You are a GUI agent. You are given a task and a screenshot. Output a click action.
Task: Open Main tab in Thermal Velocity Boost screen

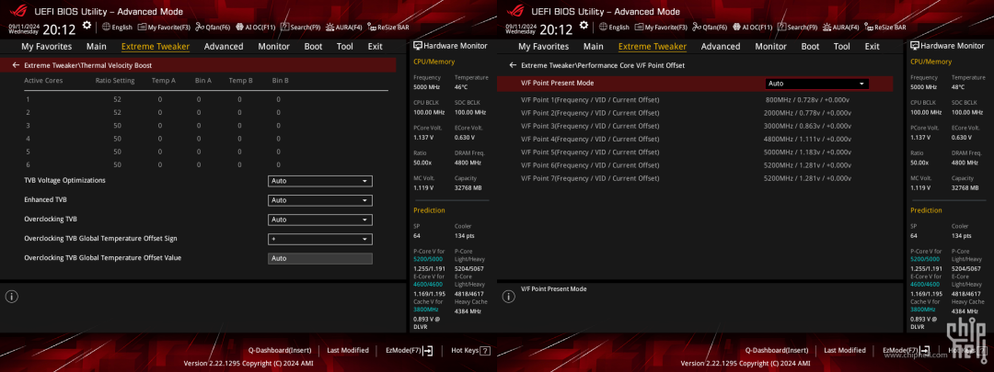pos(97,46)
